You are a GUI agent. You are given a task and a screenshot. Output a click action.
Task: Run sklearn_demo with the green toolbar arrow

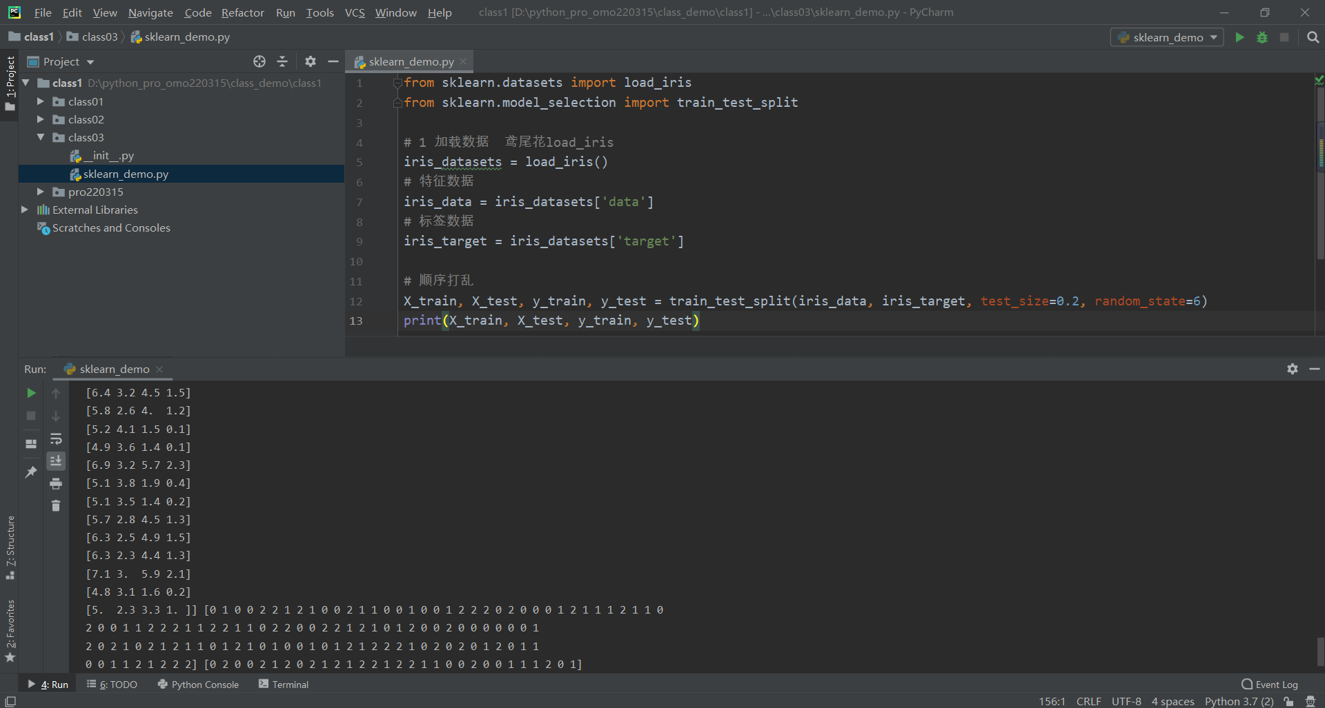point(1239,37)
